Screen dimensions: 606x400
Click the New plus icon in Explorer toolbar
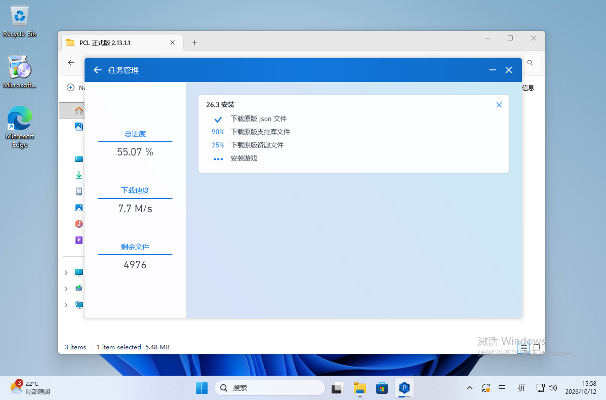[71, 88]
